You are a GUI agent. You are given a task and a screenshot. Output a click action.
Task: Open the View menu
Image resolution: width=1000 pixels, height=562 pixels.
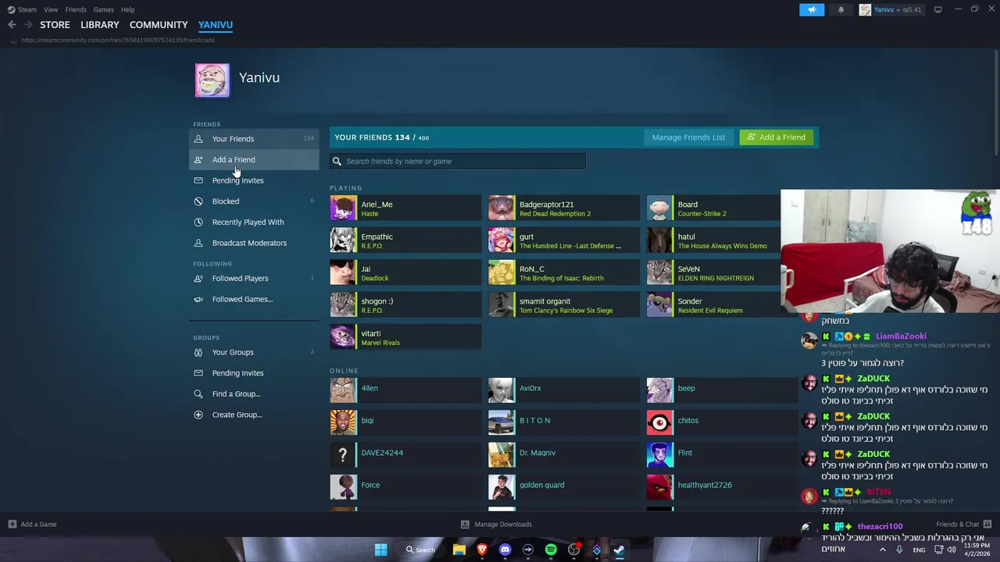coord(51,9)
